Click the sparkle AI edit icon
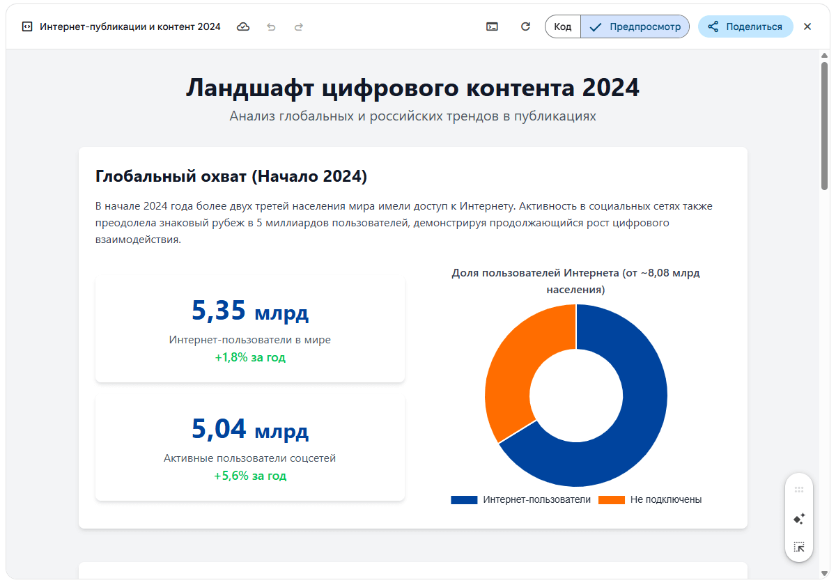This screenshot has width=836, height=585. 799,519
